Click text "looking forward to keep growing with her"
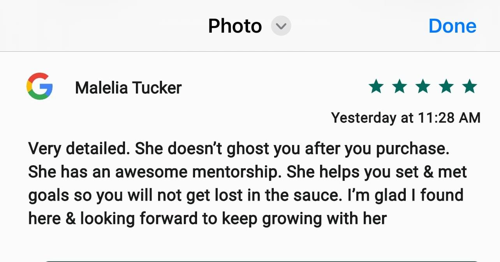This screenshot has height=262, width=500. tap(233, 219)
